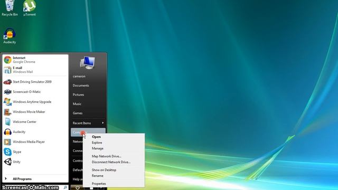Screen dimensions: 338x190
Task: Select the Audacity desktop shortcut icon
Action: coord(10,36)
